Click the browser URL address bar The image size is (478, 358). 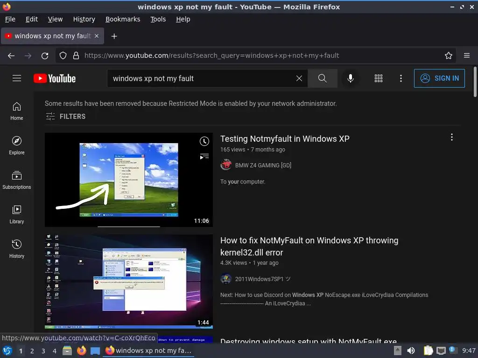pyautogui.click(x=255, y=56)
